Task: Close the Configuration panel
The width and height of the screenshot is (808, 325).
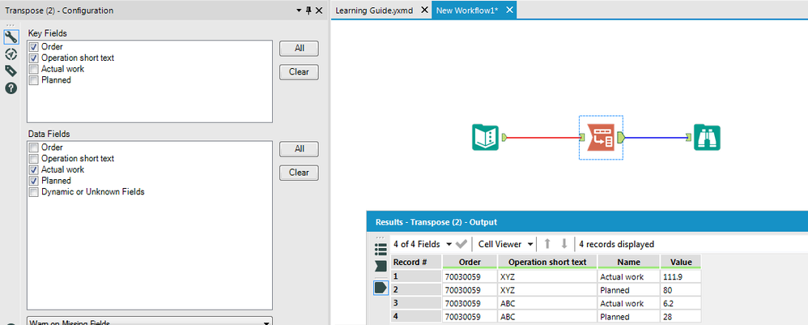Action: click(319, 11)
